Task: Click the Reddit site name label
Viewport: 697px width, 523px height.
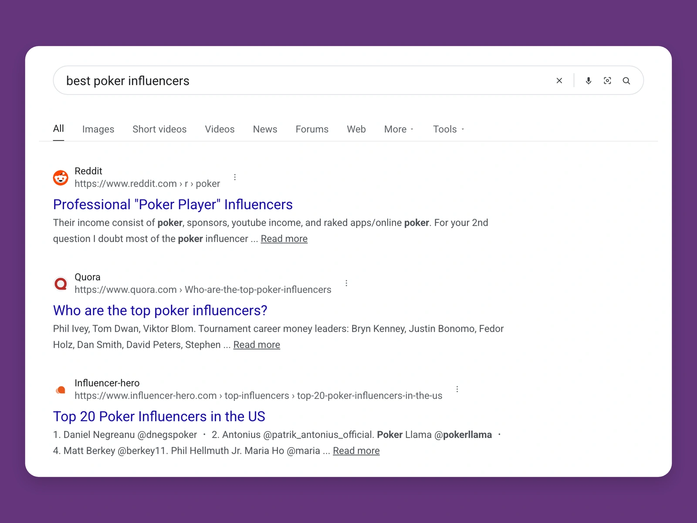Action: [x=88, y=171]
